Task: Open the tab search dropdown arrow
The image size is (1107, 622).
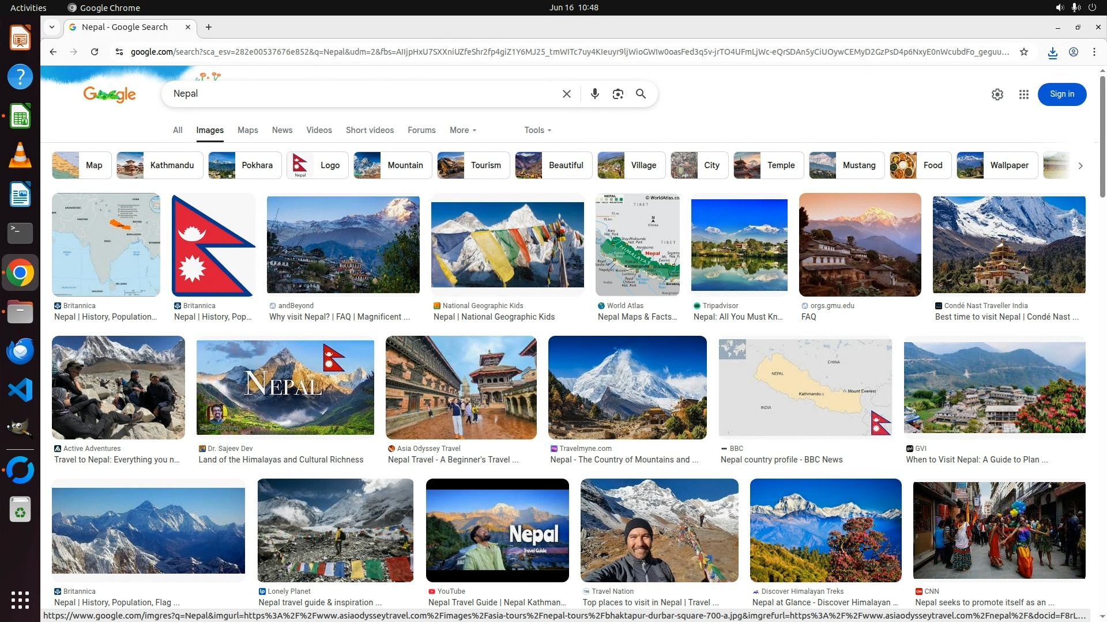Action: (x=52, y=27)
